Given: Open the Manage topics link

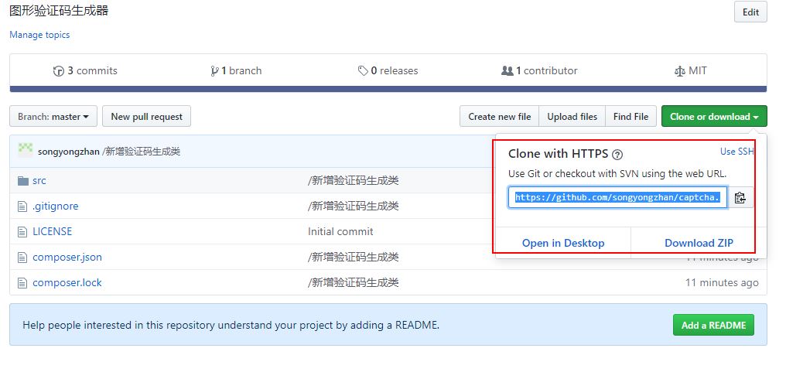Looking at the screenshot, I should [39, 35].
